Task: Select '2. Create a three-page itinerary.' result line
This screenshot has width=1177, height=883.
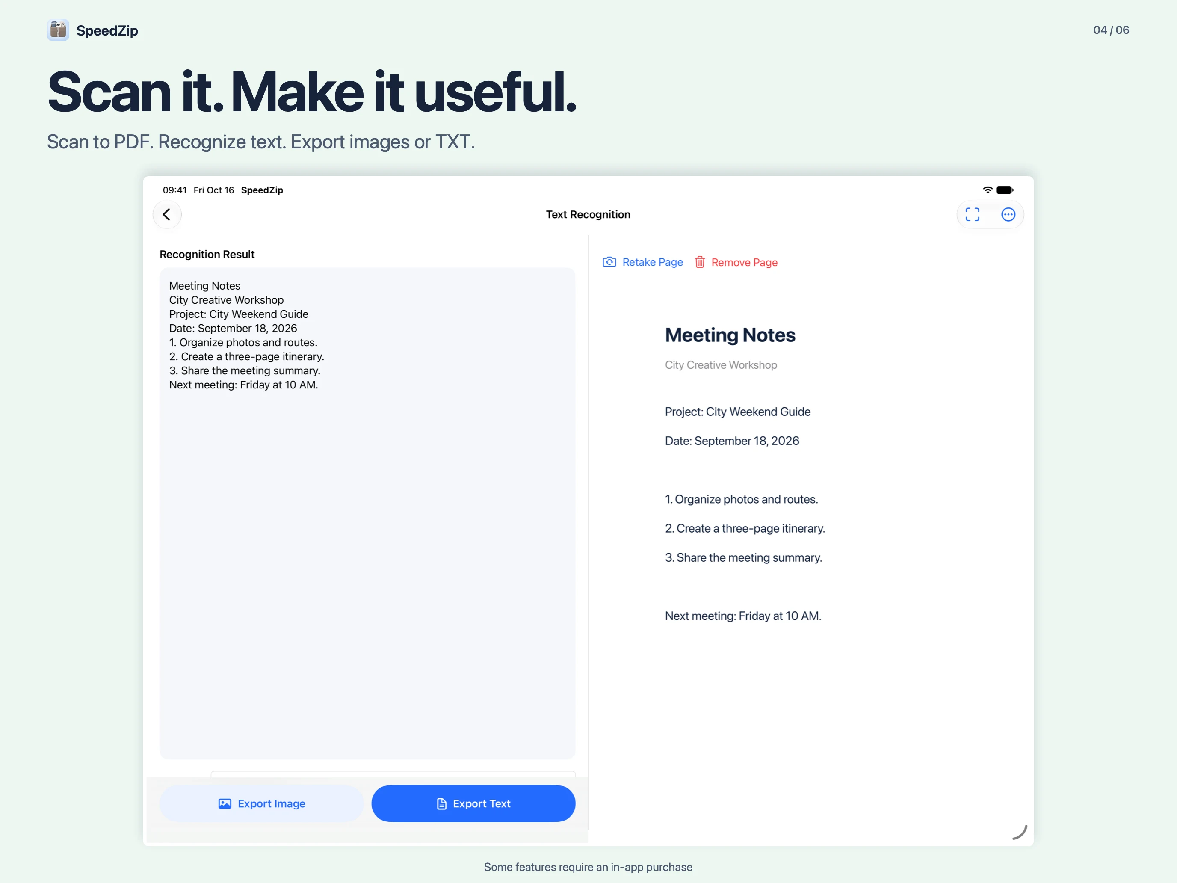Action: pyautogui.click(x=246, y=357)
